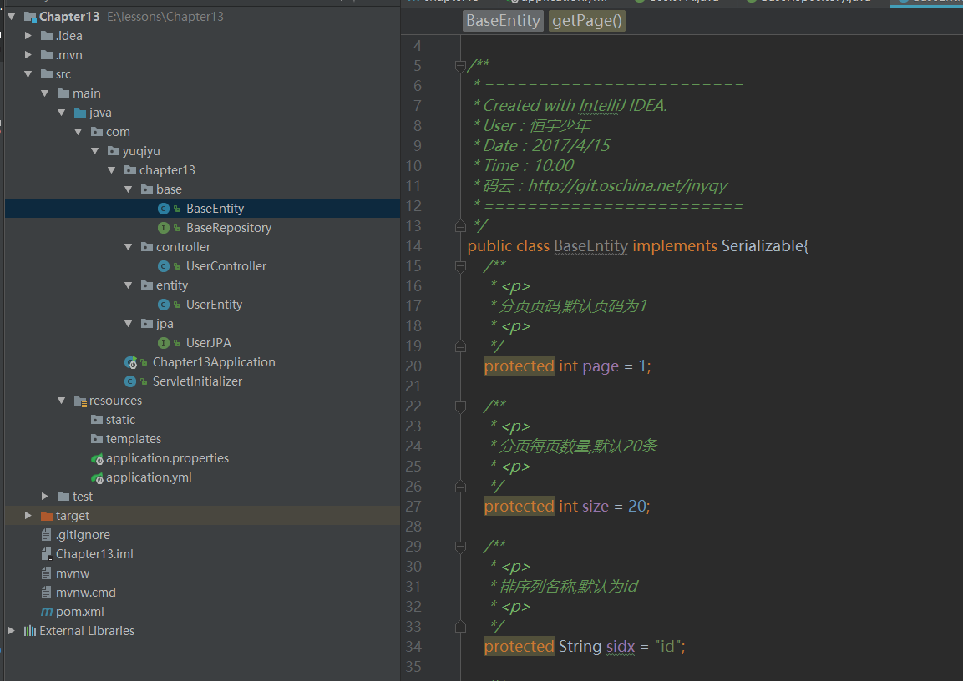
Task: Expand External Libraries arrow
Action: click(x=11, y=630)
